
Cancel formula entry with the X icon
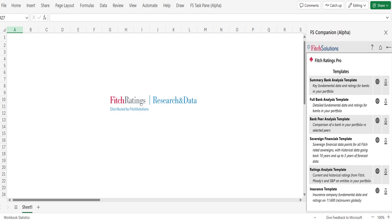tap(34, 18)
